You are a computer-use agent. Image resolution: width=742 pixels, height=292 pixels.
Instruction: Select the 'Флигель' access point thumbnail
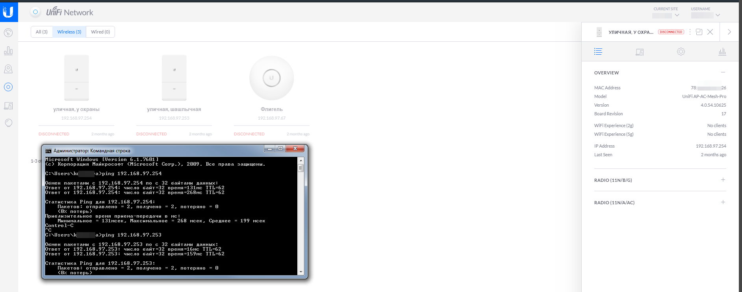click(272, 78)
